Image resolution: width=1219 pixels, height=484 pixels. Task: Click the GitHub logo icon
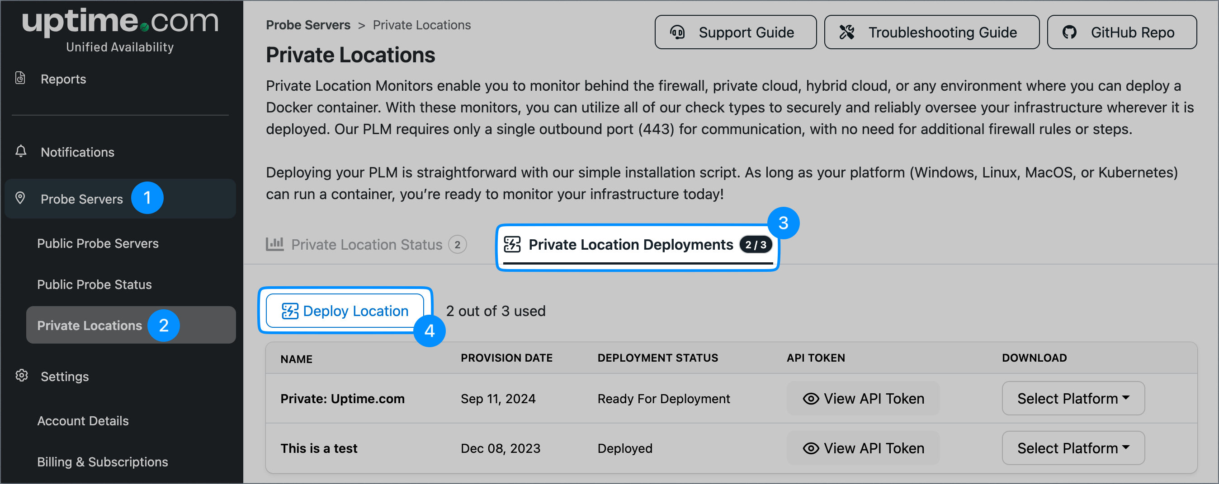[x=1069, y=32]
